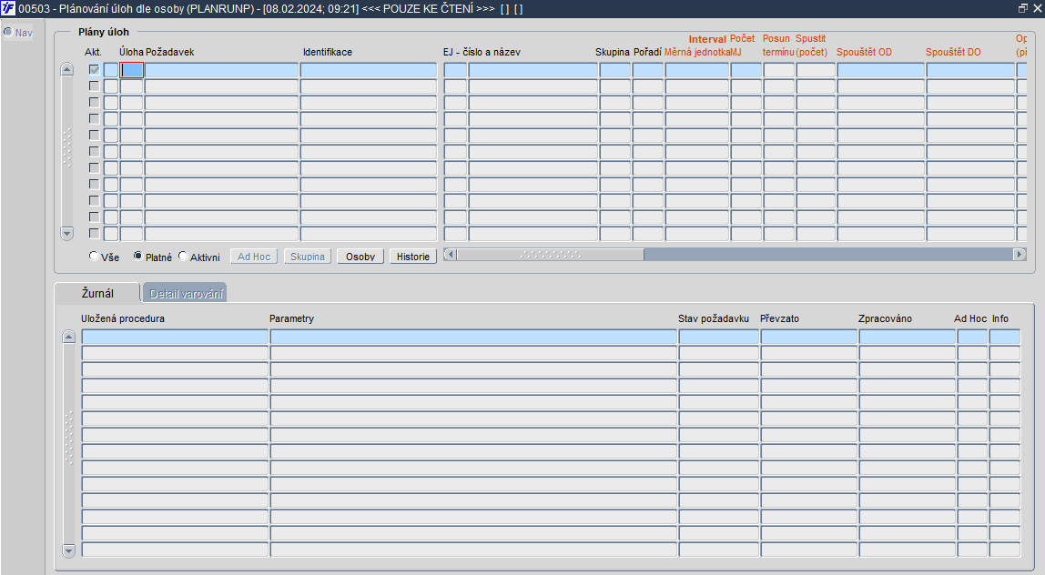
Task: Select the Aktivní radio button
Action: click(183, 256)
